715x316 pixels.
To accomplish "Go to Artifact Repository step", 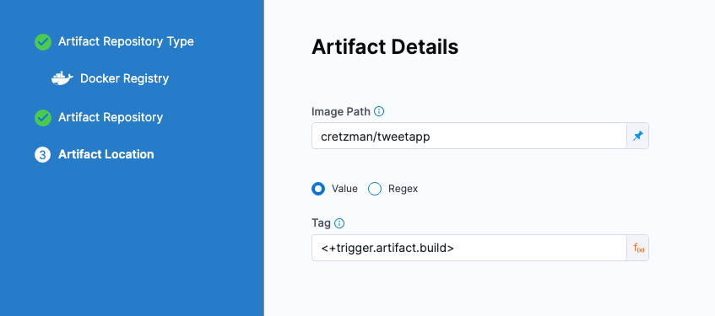I will click(111, 117).
